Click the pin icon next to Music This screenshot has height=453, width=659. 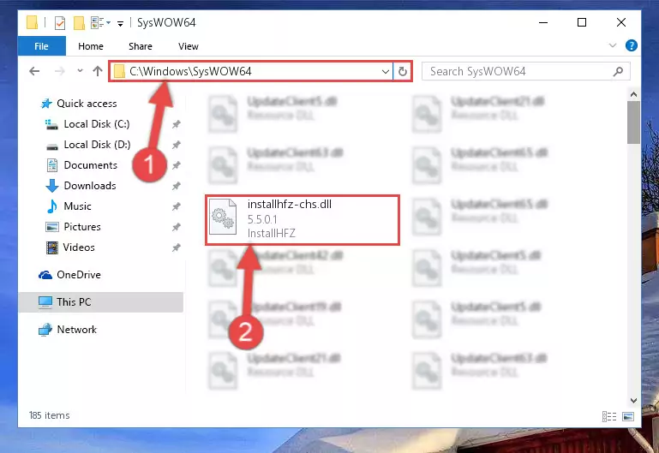tap(176, 206)
